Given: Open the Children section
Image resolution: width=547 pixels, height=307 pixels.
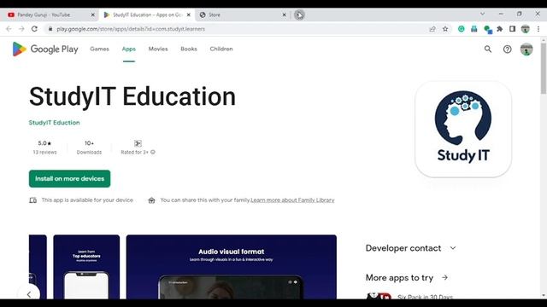Looking at the screenshot, I should (x=221, y=49).
